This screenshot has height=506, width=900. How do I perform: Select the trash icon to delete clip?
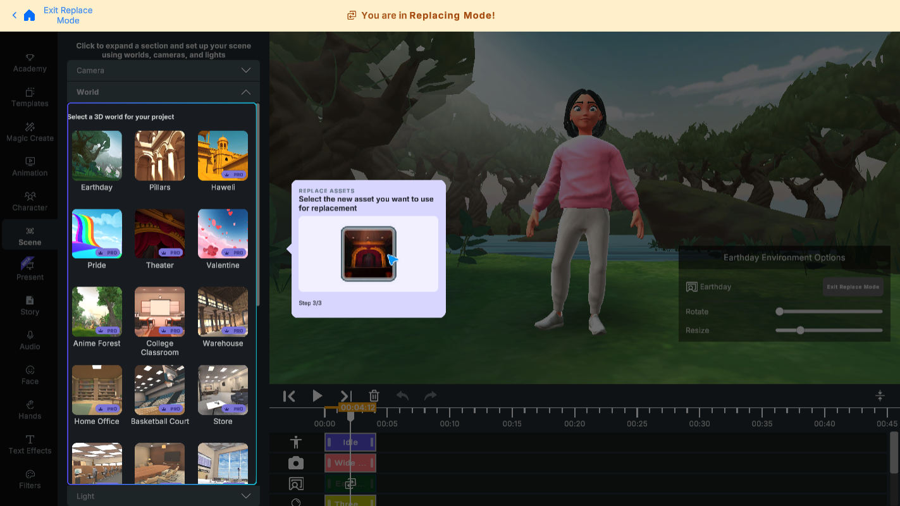coord(374,396)
